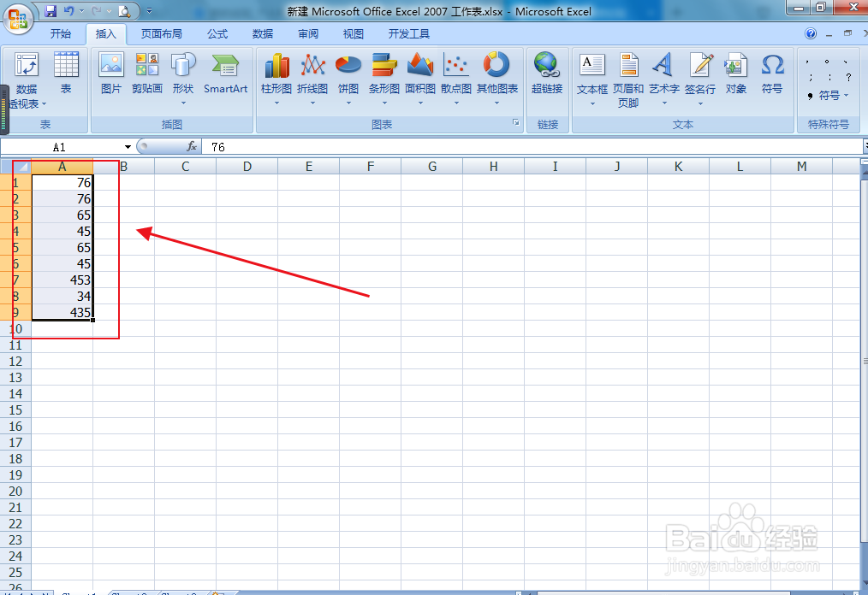The image size is (868, 595).
Task: Insert an area chart (面积图)
Action: (420, 79)
